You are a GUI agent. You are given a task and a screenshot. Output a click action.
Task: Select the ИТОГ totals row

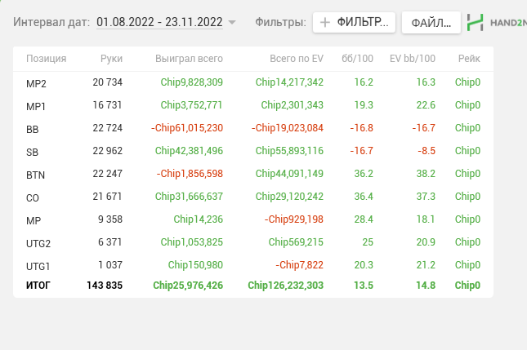pos(253,286)
